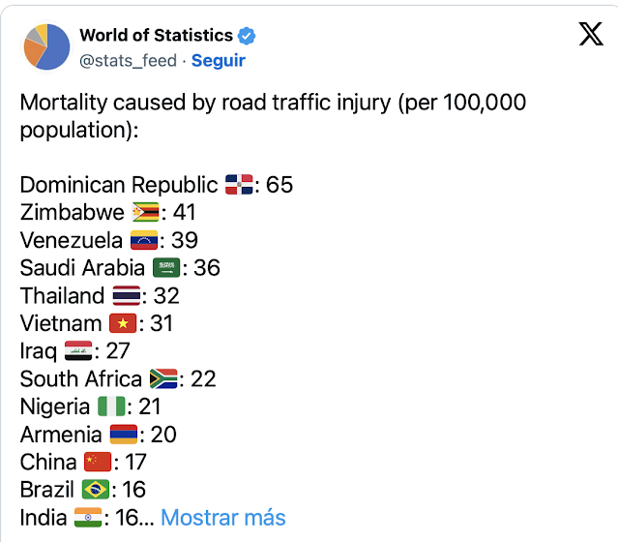Viewport: 618px width, 542px height.
Task: Expand the tweet with Mostrar más
Action: tap(223, 518)
